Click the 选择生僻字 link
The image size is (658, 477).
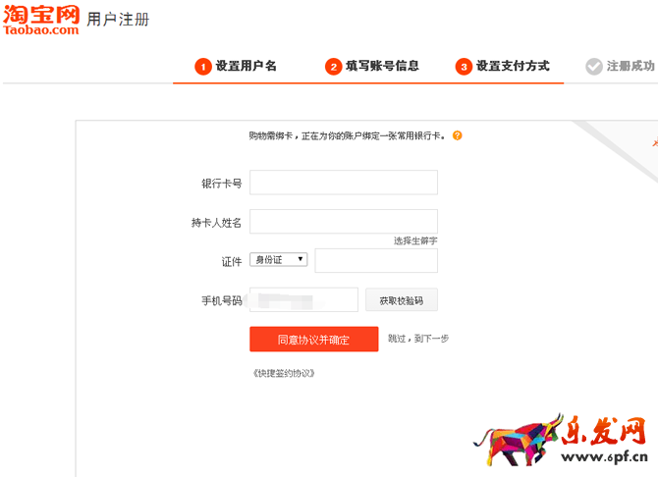(x=415, y=240)
